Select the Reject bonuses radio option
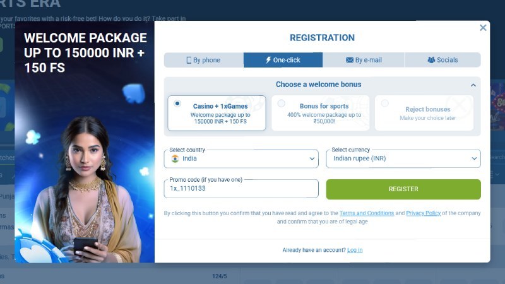The height and width of the screenshot is (284, 505). [x=384, y=104]
